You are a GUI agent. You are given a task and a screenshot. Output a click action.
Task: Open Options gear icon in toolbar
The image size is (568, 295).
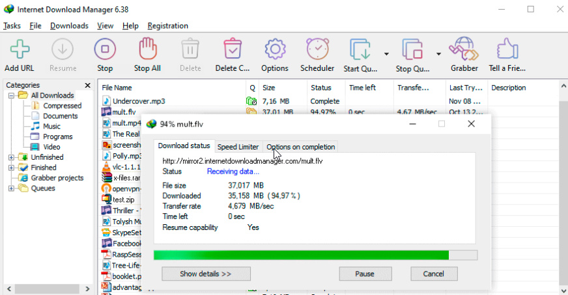pos(275,49)
